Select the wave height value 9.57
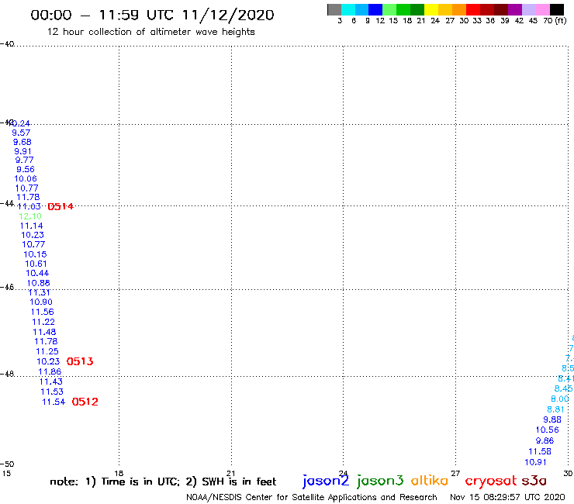This screenshot has width=574, height=504. pos(21,133)
